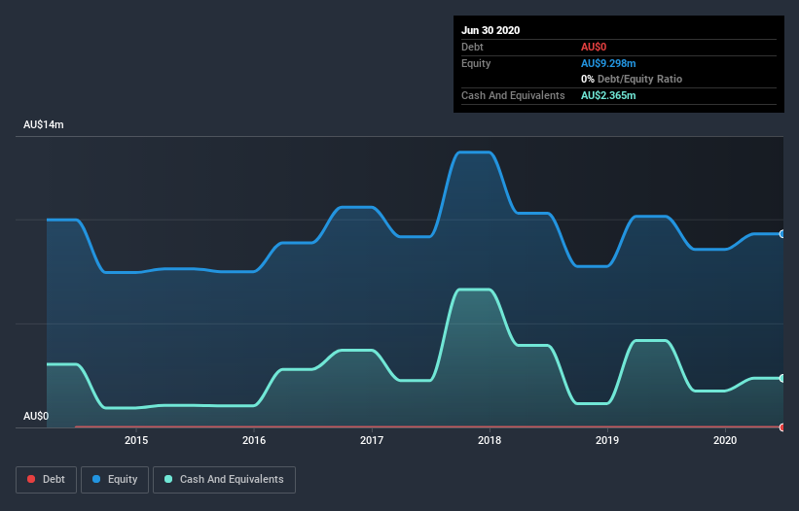Screen dimensions: 799x511
Task: Click the red Debt legend dot
Action: click(31, 479)
